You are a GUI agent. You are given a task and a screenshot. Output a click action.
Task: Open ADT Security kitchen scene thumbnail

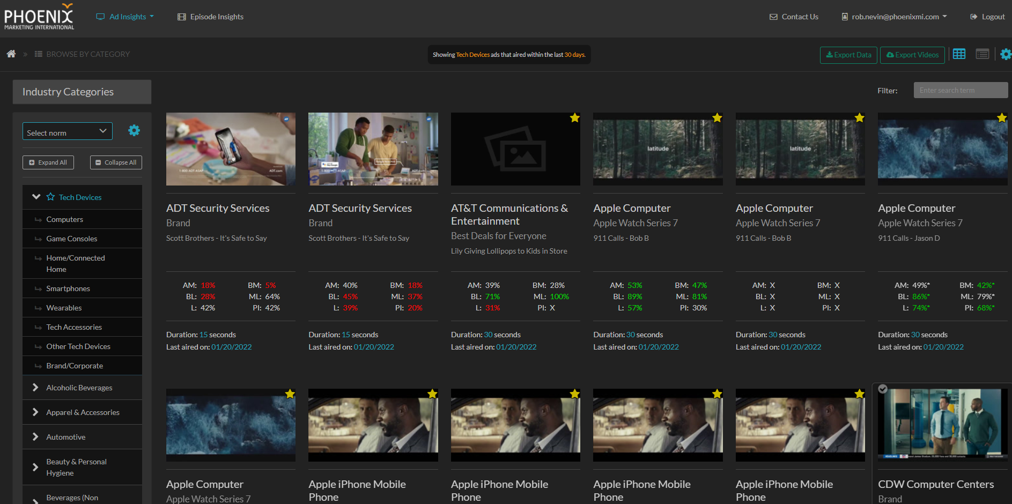pos(373,149)
